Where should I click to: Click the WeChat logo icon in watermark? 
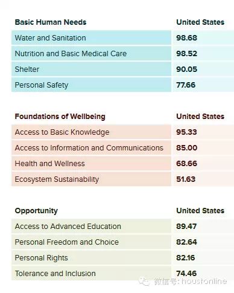[145, 281]
